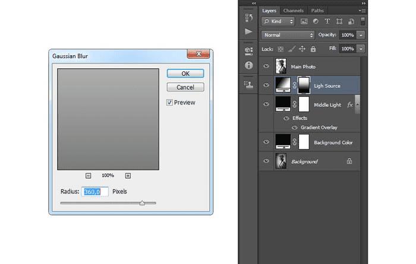Expand icon dock with left double-arrow
This screenshot has height=264, width=416.
pos(254,3)
